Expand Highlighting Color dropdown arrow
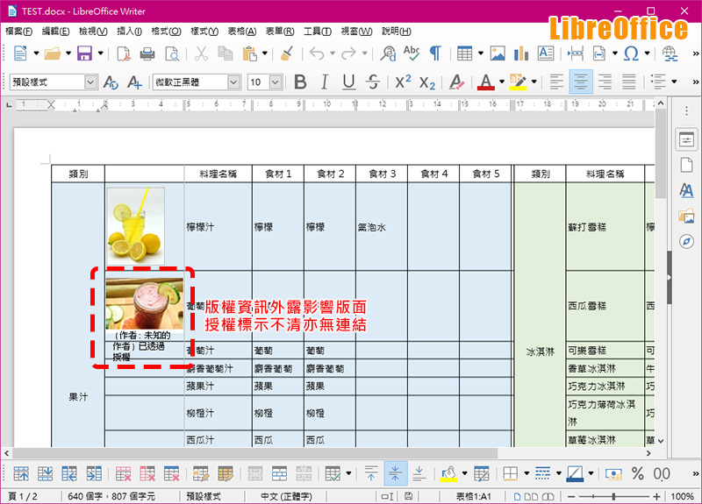 pyautogui.click(x=534, y=82)
